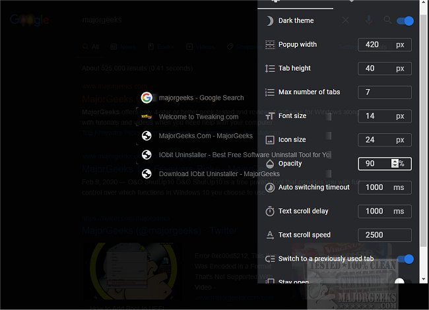Screen dimensions: 429x310
Task: Click the Auto switching timeout clock icon
Action: 270,187
